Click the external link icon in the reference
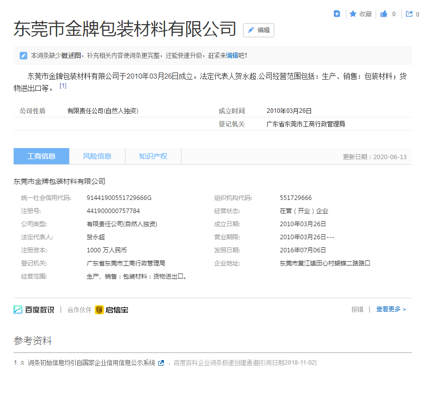 (x=161, y=363)
